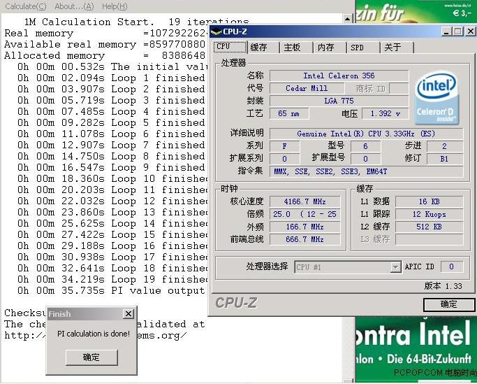
Task: Click the 65 nm technology field
Action: (x=288, y=114)
